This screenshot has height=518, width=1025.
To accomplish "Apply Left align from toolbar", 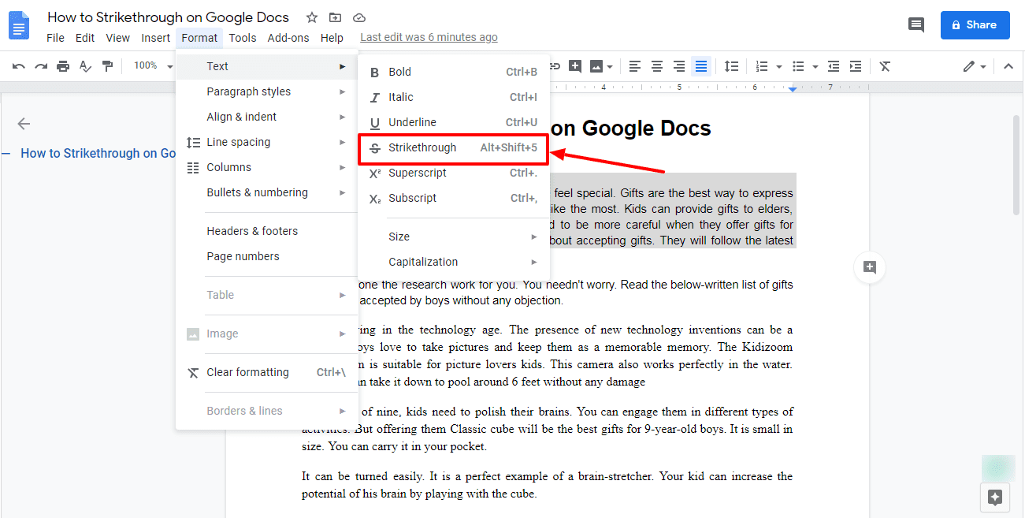I will click(635, 66).
